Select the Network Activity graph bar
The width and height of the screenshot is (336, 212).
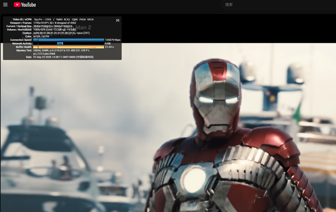click(x=68, y=44)
